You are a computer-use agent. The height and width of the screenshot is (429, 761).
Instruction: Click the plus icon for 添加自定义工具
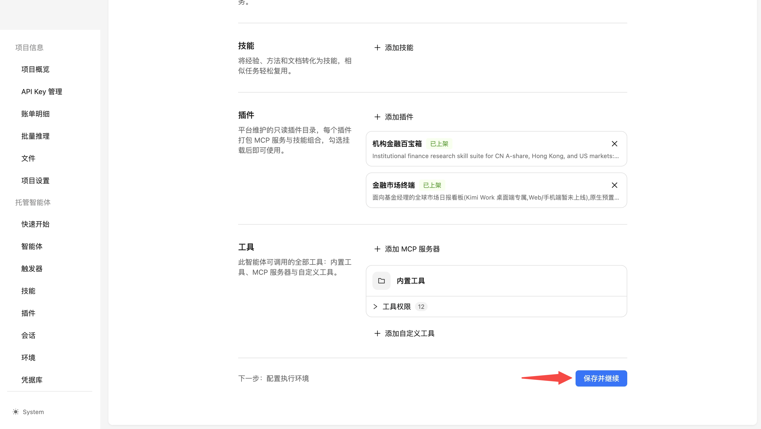[x=377, y=333]
